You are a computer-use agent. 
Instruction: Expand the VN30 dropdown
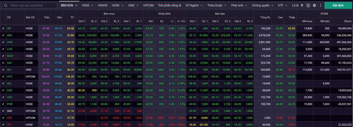coord(87,5)
